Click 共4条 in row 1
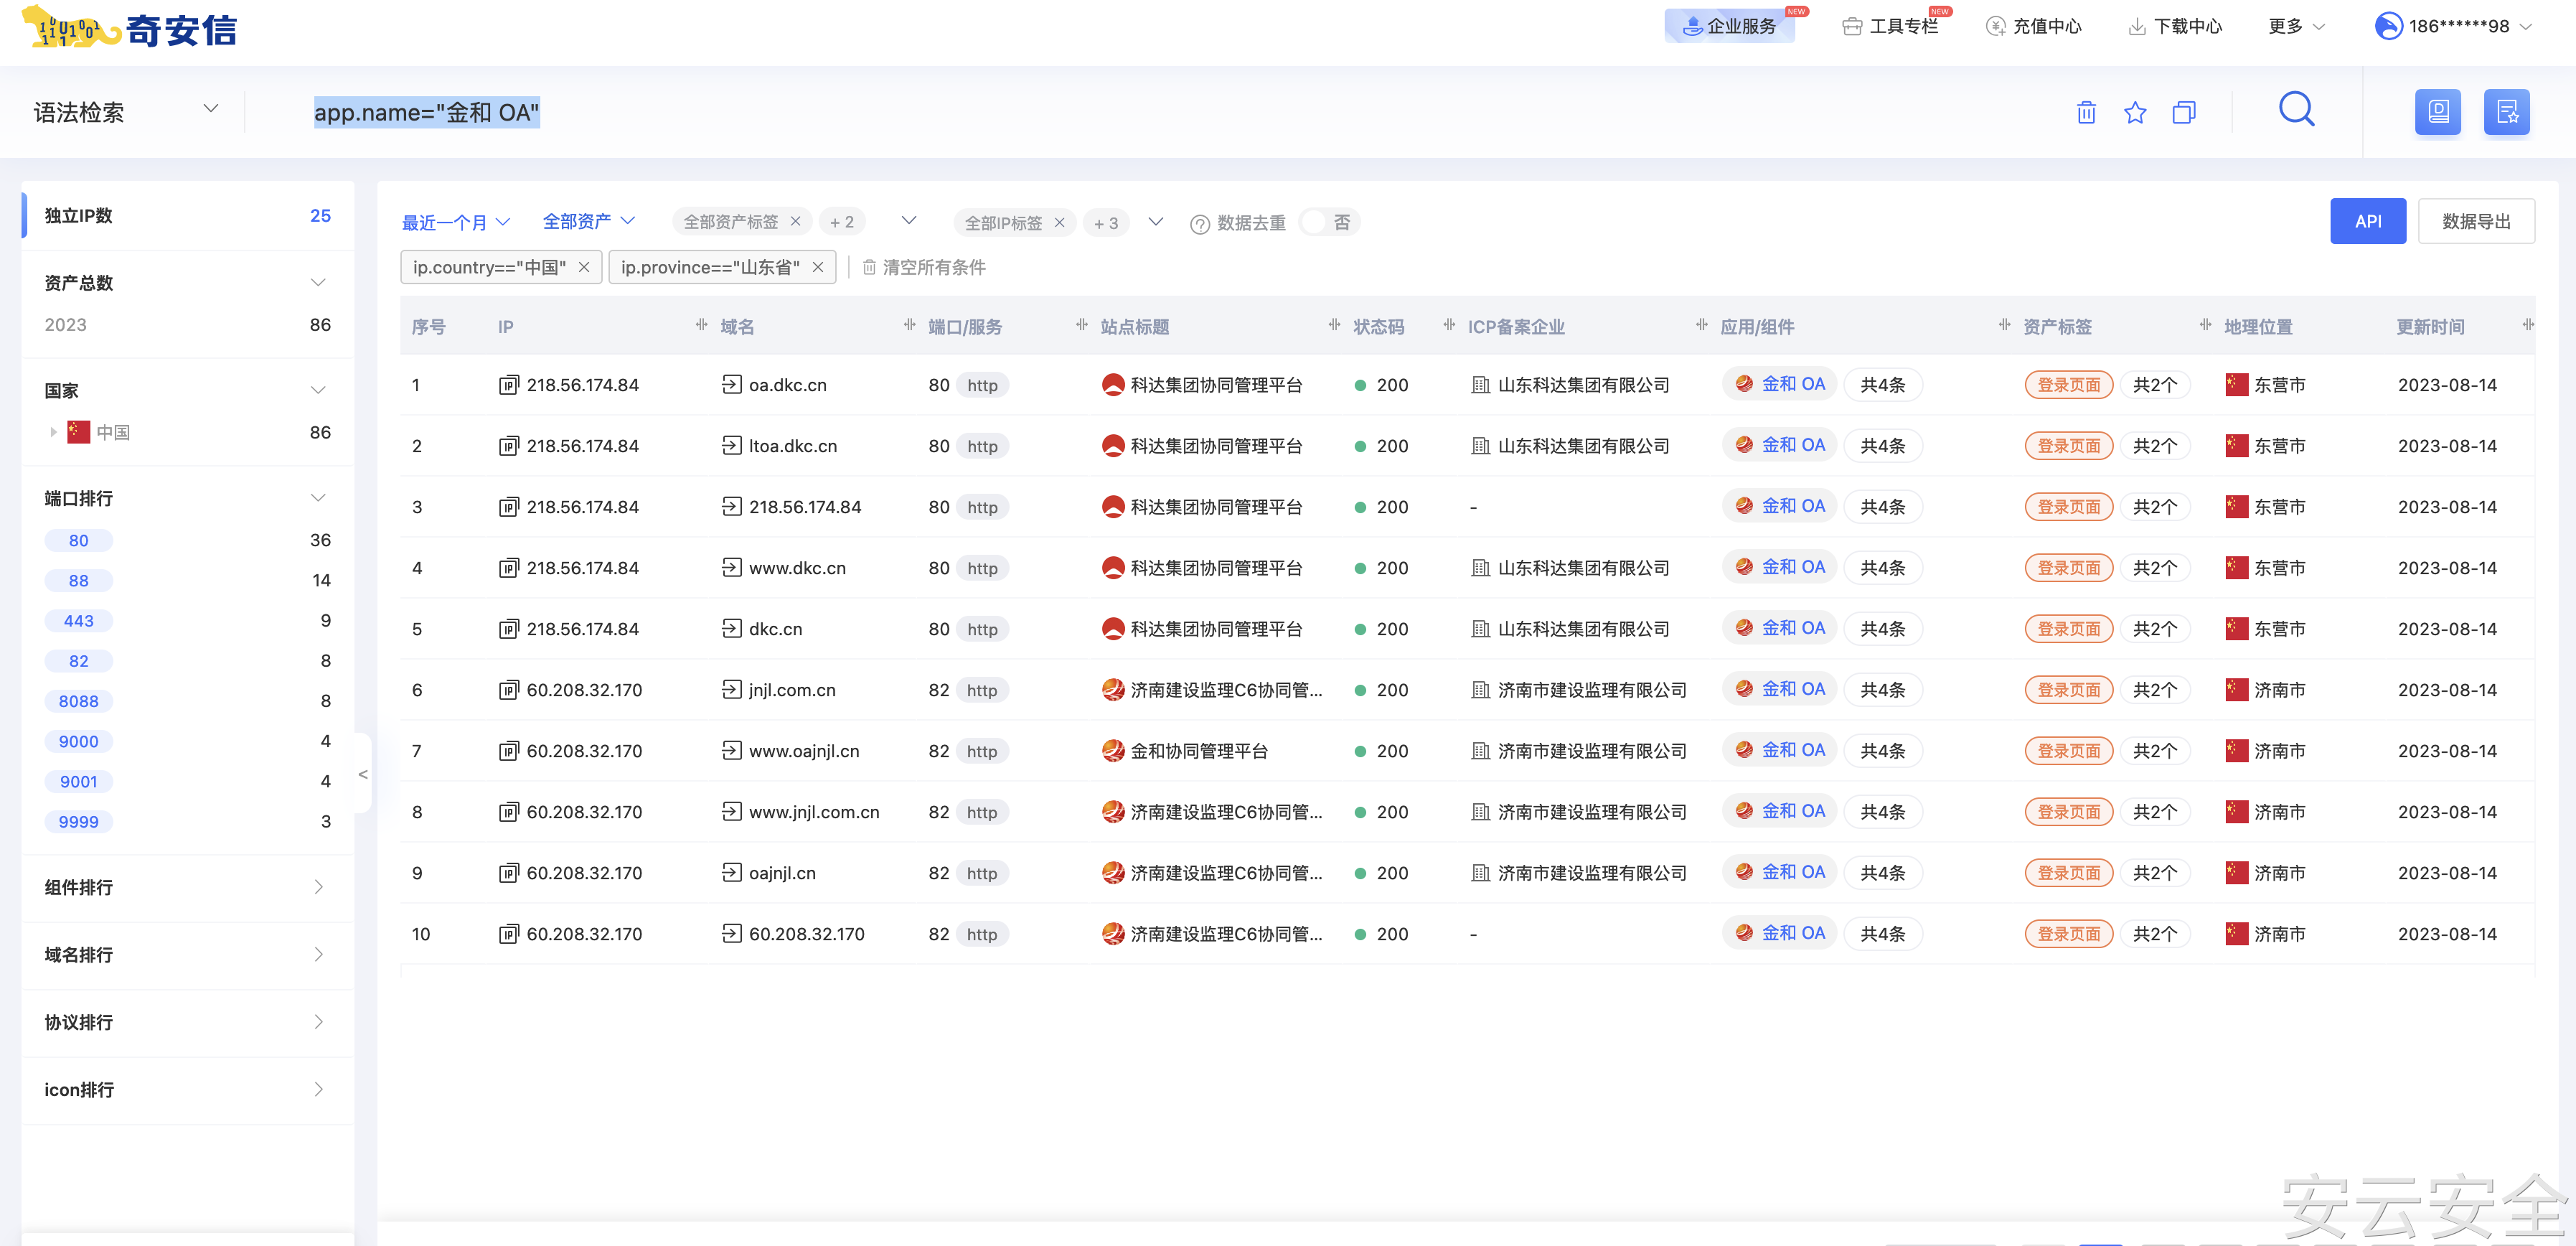This screenshot has width=2576, height=1246. coord(1883,385)
